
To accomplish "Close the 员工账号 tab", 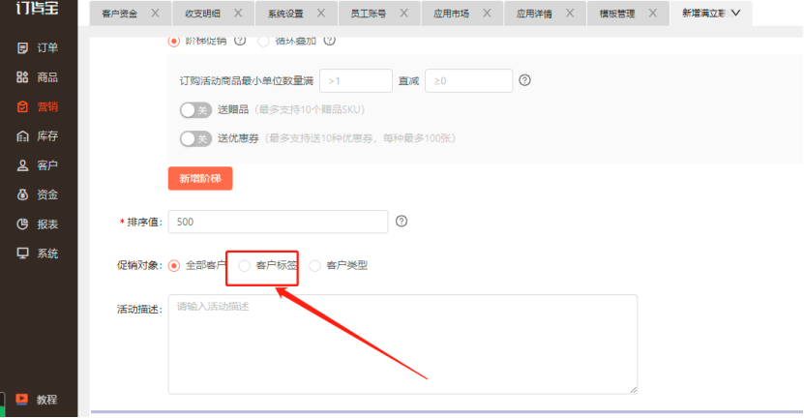I will pos(404,13).
